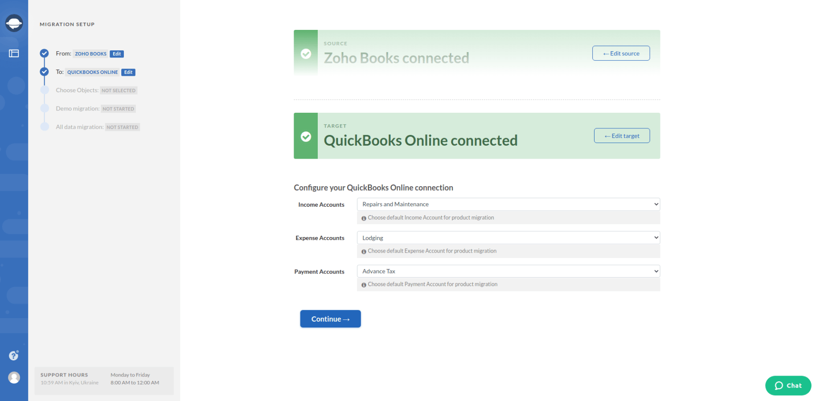
Task: Click the Expense Accounts label
Action: tap(320, 238)
